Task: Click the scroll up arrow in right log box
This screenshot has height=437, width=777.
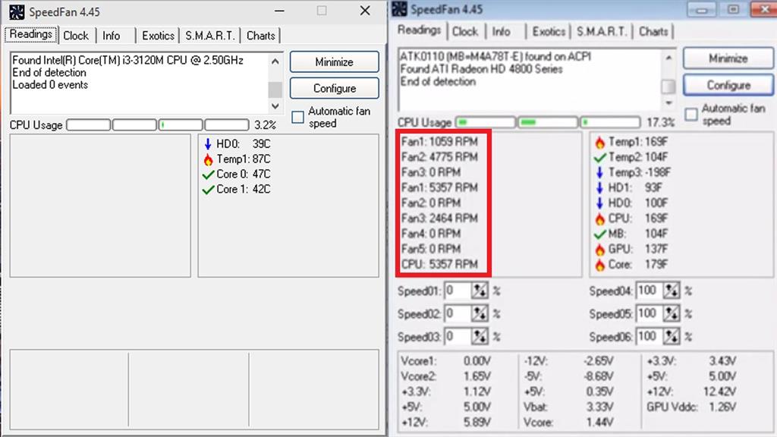Action: click(x=668, y=58)
